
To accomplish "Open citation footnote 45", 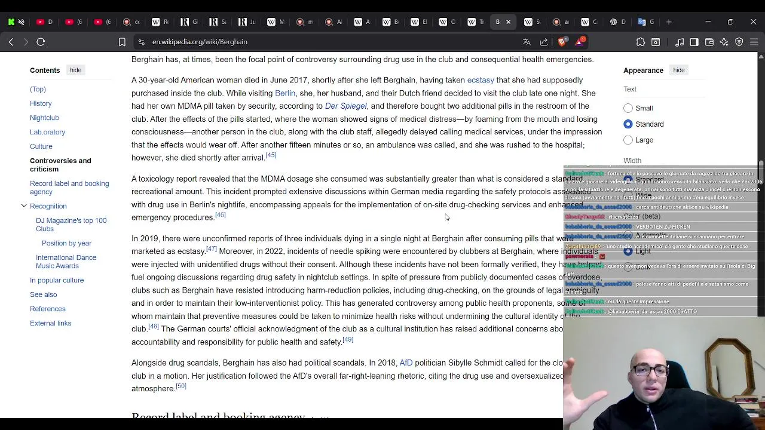I will [x=271, y=155].
